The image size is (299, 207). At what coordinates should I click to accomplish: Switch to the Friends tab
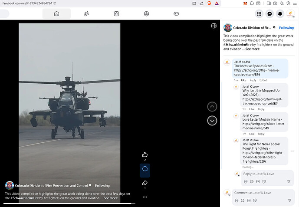86,13
